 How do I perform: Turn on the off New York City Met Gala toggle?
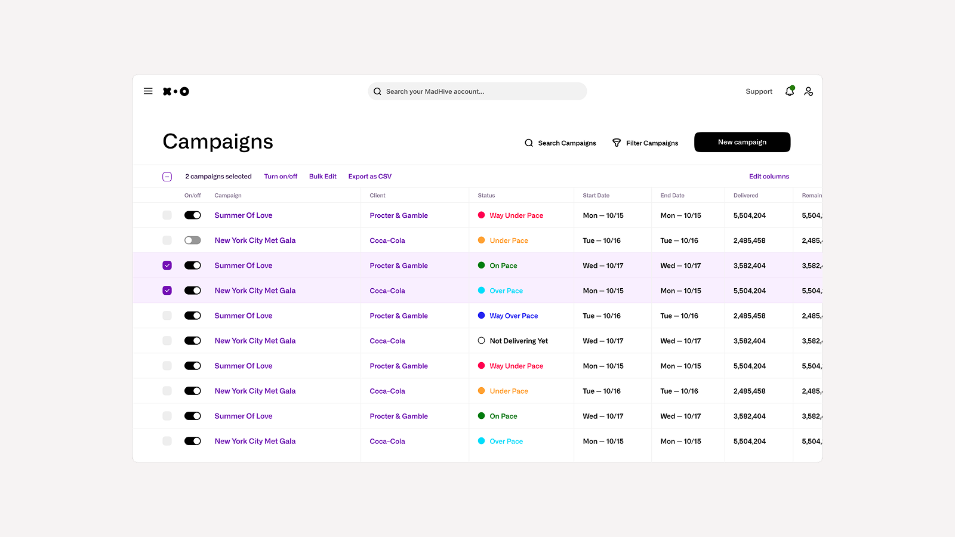click(192, 240)
